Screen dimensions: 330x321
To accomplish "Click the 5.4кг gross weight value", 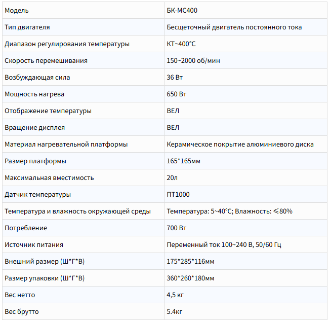I will [175, 312].
